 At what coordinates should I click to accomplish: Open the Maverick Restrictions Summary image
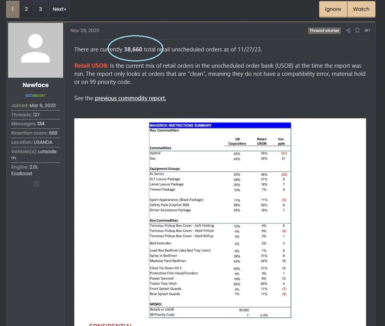pos(220,220)
